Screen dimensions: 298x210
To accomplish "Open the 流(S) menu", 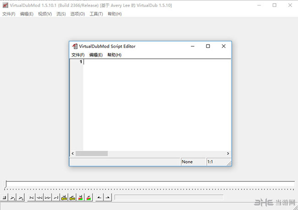I will pyautogui.click(x=61, y=14).
